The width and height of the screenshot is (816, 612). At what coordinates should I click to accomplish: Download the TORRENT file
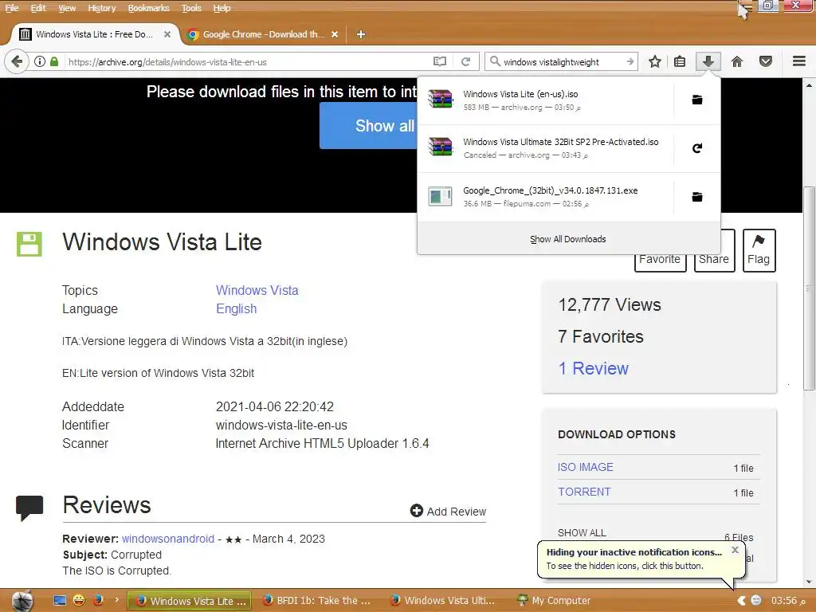tap(584, 492)
